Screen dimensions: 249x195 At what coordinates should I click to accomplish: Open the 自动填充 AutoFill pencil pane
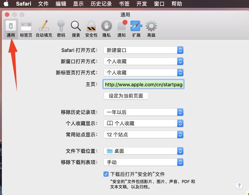[44, 29]
